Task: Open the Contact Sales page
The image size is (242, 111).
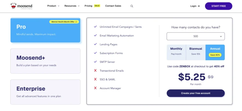Action: coord(113,6)
